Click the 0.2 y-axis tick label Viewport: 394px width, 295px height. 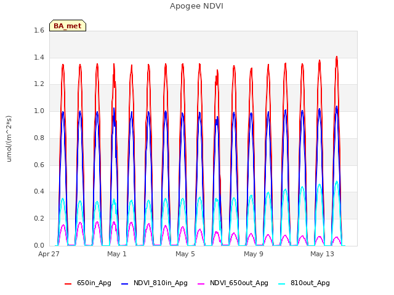coord(39,219)
